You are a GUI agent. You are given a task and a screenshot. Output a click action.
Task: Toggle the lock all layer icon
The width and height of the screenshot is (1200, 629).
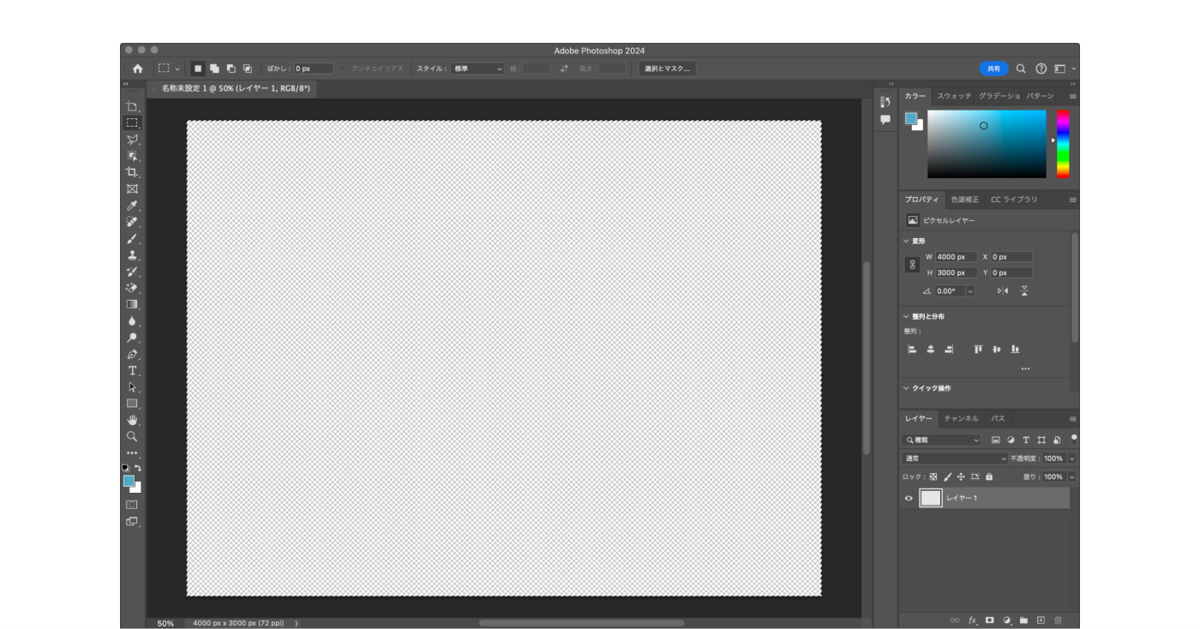coord(989,476)
